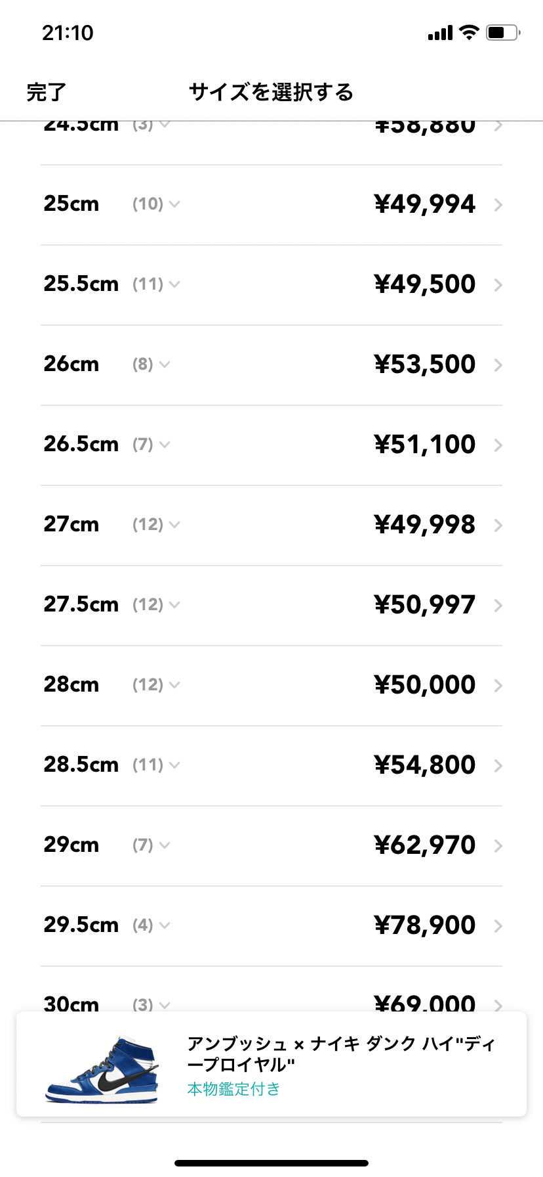Tap the right chevron beside ¥50,000
Viewport: 543px width, 1177px height.
tap(498, 686)
